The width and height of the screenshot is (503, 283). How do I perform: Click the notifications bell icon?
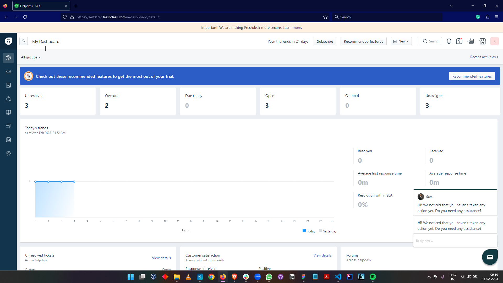click(x=449, y=41)
